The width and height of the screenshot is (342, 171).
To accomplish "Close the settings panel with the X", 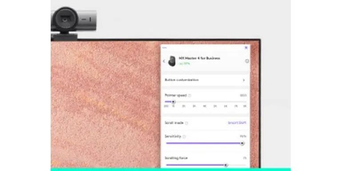I will 246,48.
